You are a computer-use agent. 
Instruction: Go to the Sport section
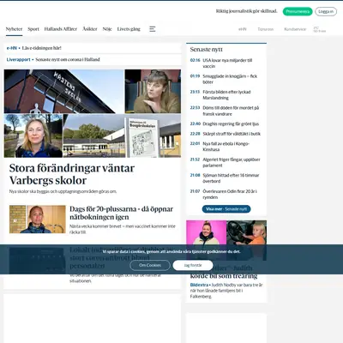(33, 29)
